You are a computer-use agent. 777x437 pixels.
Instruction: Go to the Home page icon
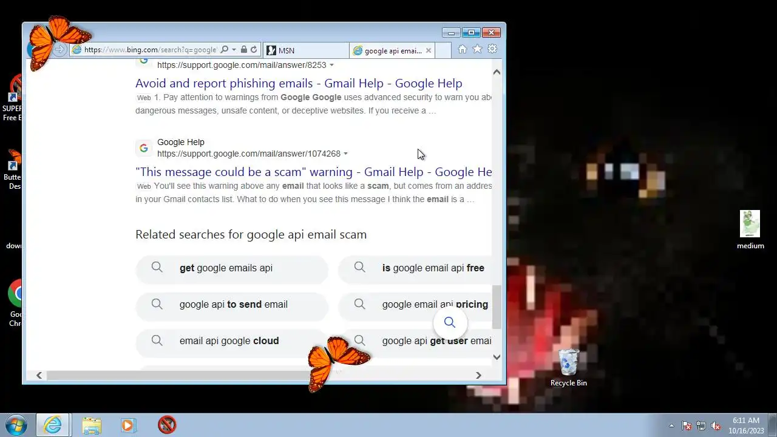[463, 49]
